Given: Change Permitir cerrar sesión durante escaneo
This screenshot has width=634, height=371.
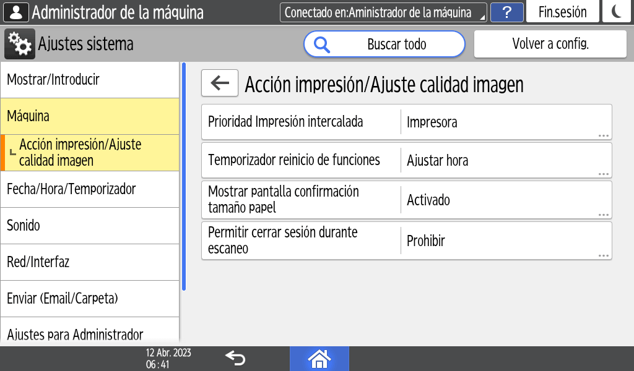Looking at the screenshot, I should [406, 241].
